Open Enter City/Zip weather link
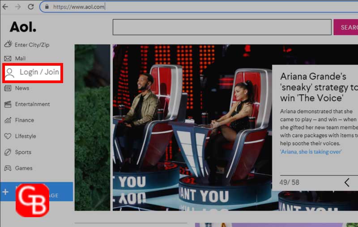The image size is (358, 227). (32, 45)
